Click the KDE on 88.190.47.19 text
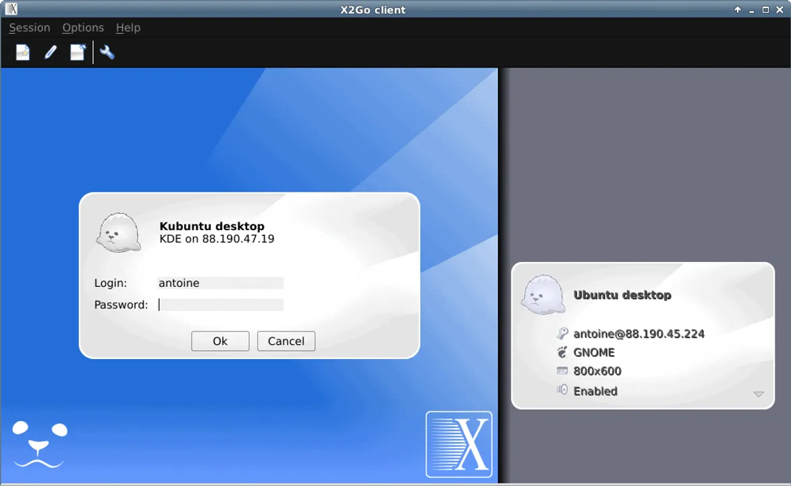791x486 pixels. [x=217, y=239]
